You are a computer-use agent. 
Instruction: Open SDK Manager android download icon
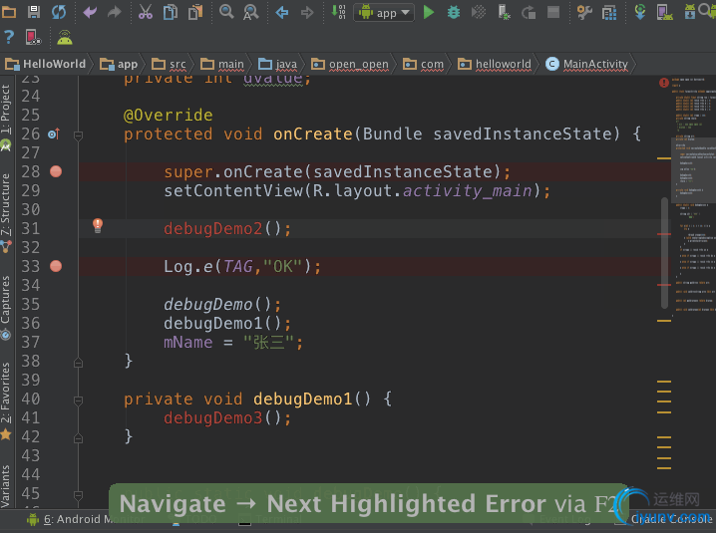click(x=689, y=11)
